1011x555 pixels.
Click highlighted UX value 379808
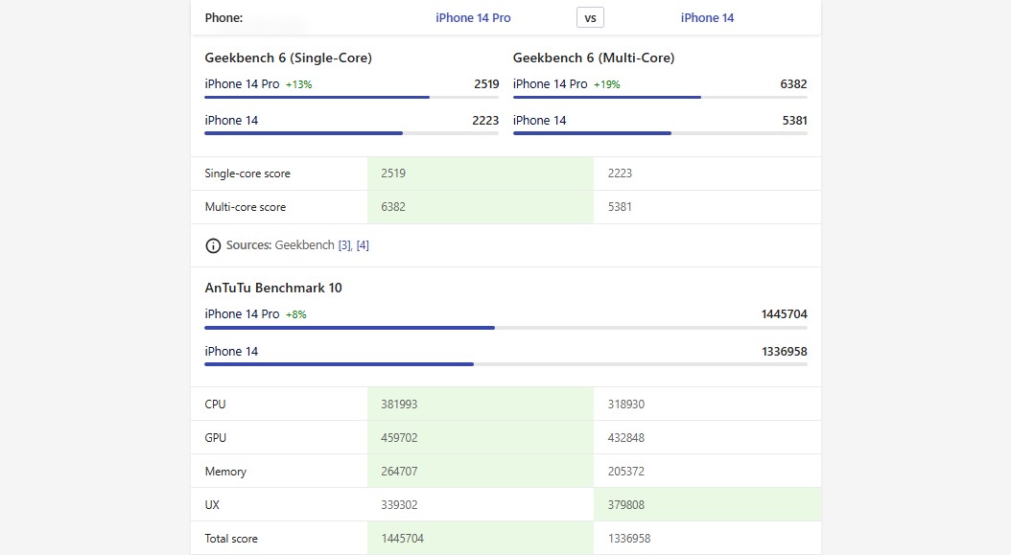point(626,505)
